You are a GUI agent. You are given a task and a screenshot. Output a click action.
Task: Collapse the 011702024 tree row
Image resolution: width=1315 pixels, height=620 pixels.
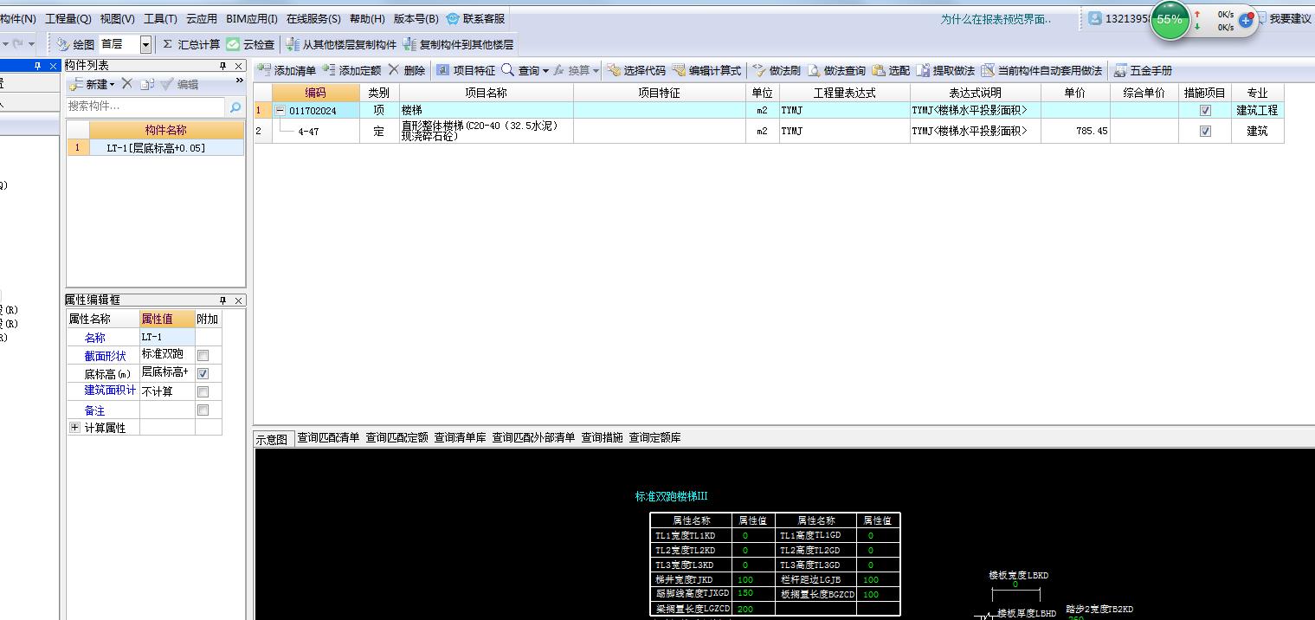click(x=280, y=111)
